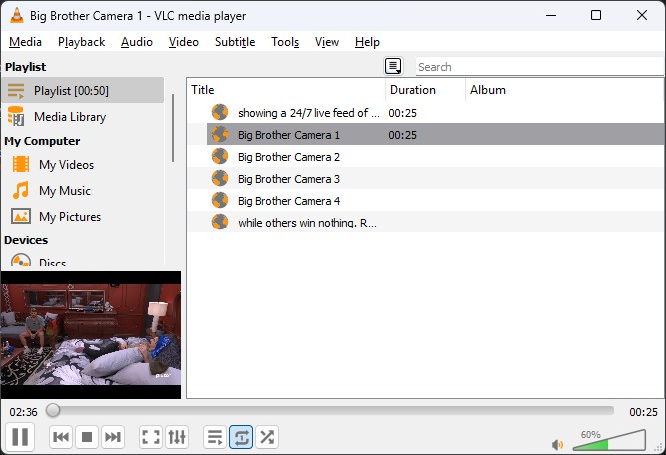The height and width of the screenshot is (455, 666).
Task: Focus the playlist Search field
Action: coord(539,67)
